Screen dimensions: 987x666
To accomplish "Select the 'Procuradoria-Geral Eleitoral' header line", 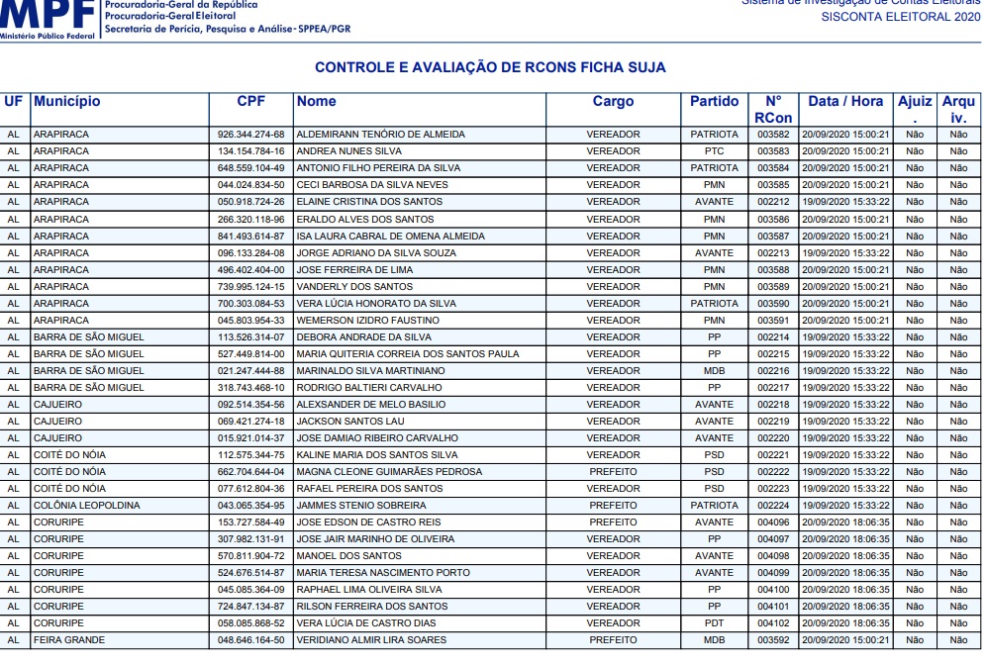I will [170, 16].
